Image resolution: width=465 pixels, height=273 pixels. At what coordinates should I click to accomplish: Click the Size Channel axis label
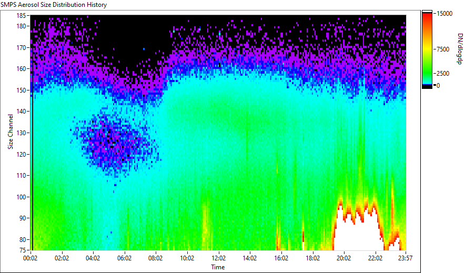point(11,132)
